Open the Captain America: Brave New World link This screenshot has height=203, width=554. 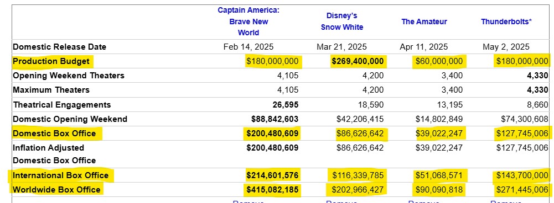click(248, 22)
